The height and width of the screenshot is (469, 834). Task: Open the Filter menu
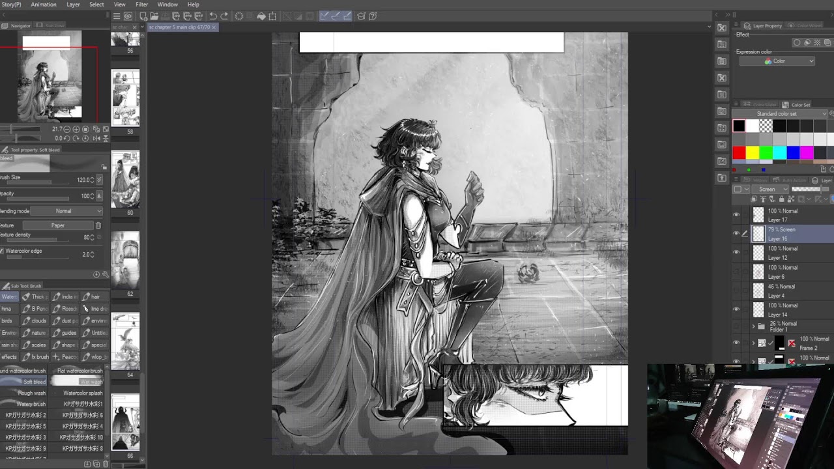pyautogui.click(x=141, y=5)
